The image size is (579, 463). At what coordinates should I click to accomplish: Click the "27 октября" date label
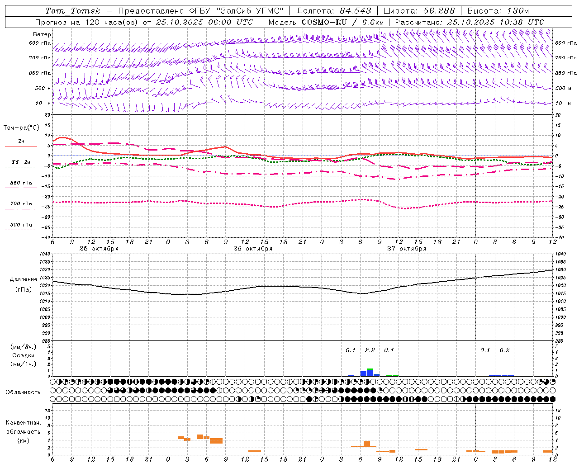[x=407, y=249]
